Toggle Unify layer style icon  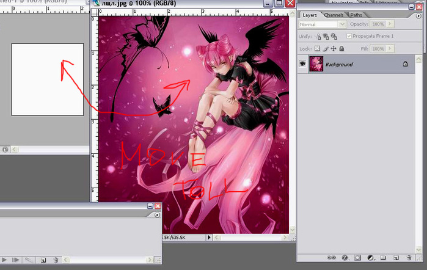pos(334,36)
